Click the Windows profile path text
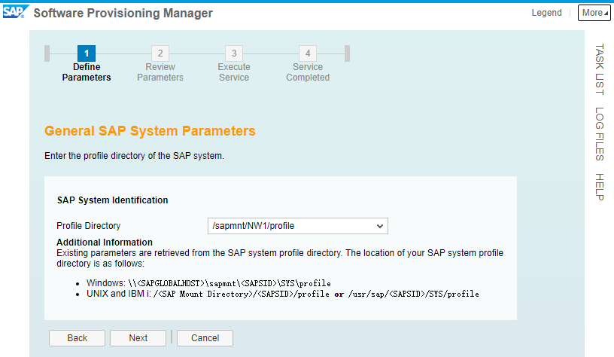The width and height of the screenshot is (614, 357). click(229, 283)
